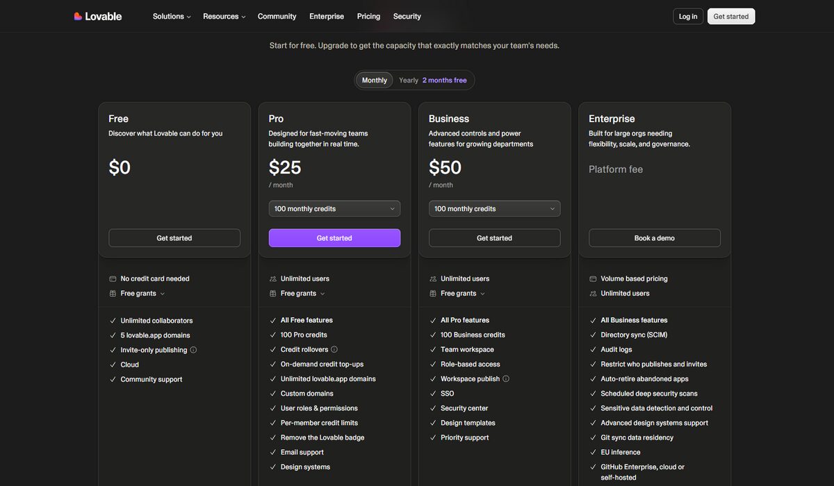The height and width of the screenshot is (486, 834).
Task: Click the icon beside Volume based pricing
Action: pos(593,278)
